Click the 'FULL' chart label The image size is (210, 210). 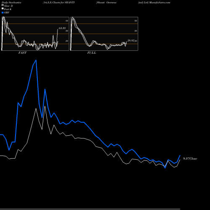(92, 53)
